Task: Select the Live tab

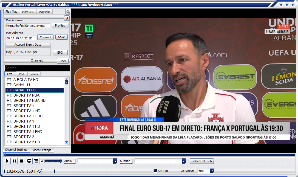Action: [10, 74]
